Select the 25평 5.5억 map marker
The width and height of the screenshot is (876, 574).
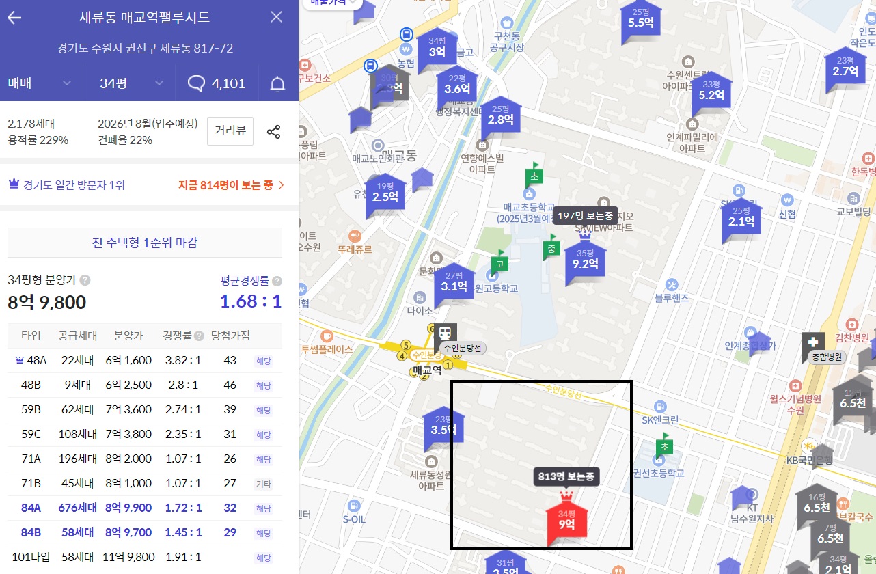click(641, 20)
